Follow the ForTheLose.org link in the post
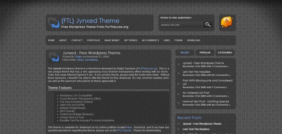The height and width of the screenshot is (134, 282). click(148, 68)
